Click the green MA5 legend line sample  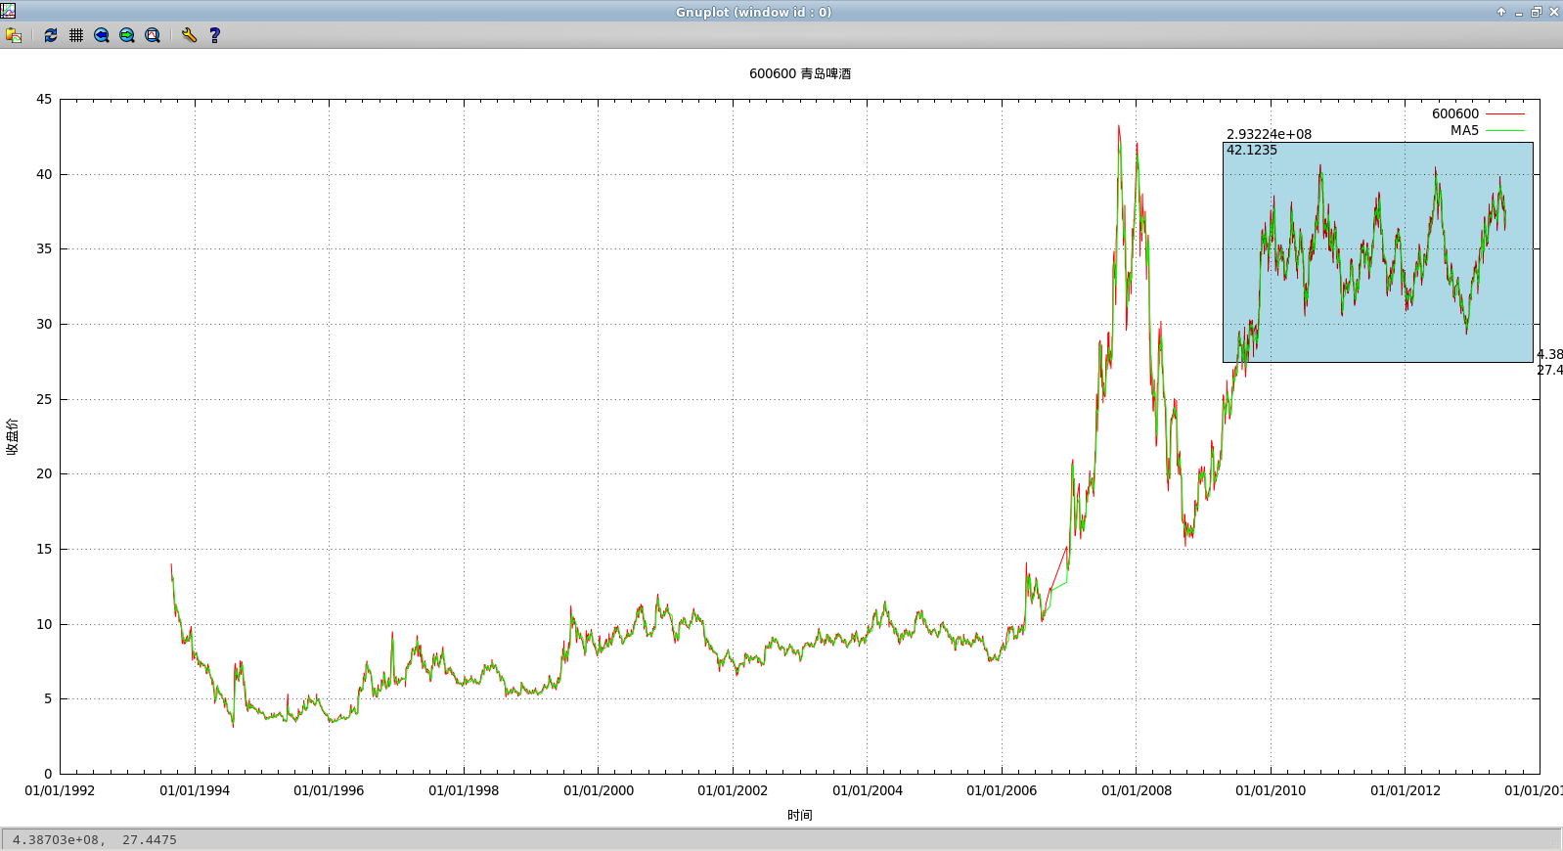pos(1505,131)
